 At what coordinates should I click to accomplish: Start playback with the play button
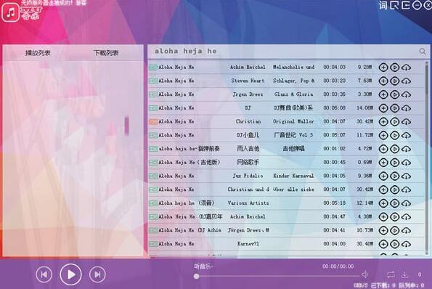[x=71, y=274]
